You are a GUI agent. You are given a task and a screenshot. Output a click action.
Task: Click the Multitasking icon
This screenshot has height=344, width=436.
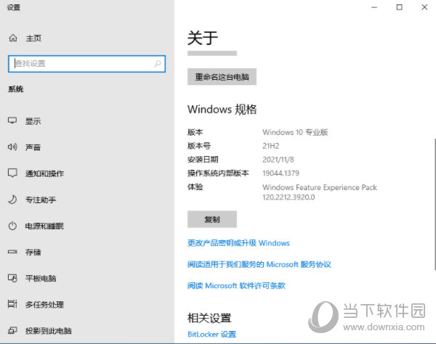click(12, 304)
